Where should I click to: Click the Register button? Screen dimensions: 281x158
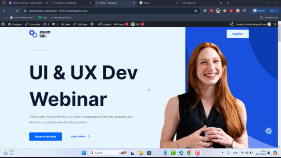point(238,34)
